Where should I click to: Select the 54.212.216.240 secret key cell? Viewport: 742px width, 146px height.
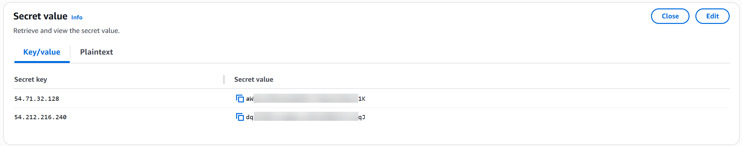point(40,117)
